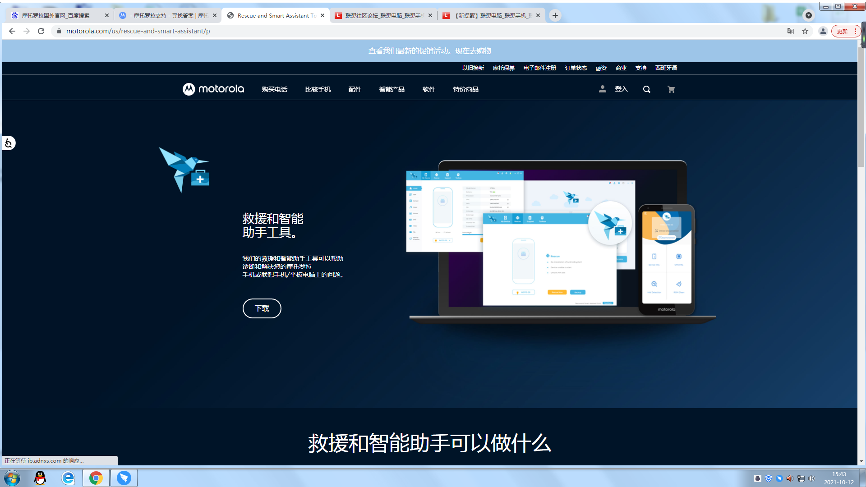Open the Chrome profile avatar icon
This screenshot has width=866, height=487.
[x=823, y=31]
